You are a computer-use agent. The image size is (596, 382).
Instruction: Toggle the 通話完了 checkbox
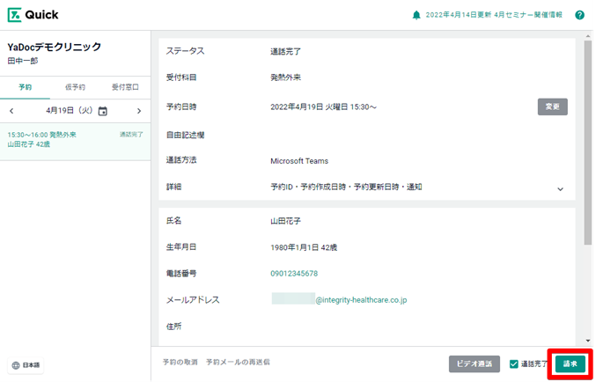click(514, 364)
